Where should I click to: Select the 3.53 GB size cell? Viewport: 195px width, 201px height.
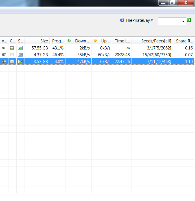click(x=37, y=62)
